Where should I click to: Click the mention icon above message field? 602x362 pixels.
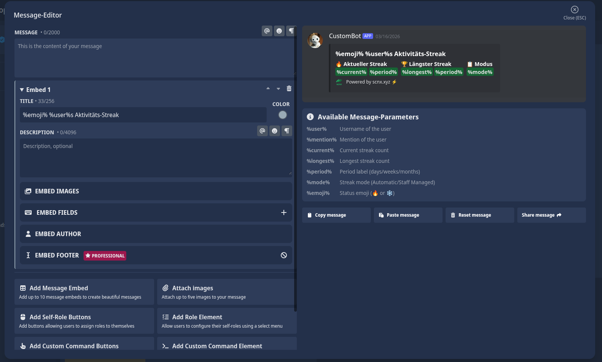click(x=267, y=31)
